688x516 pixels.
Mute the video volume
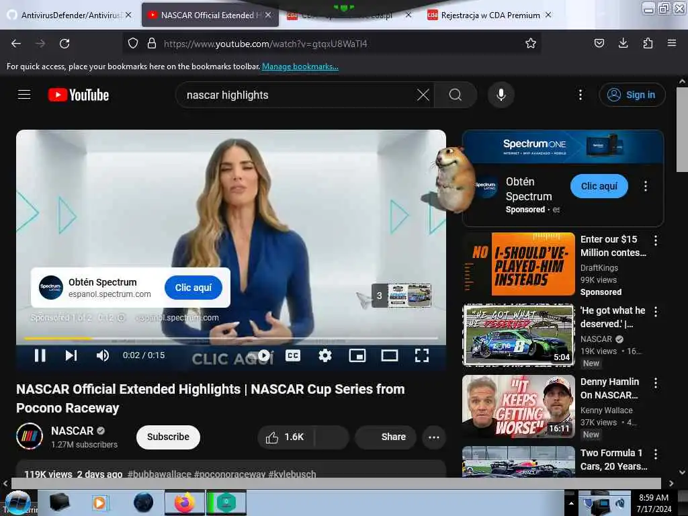pyautogui.click(x=103, y=355)
